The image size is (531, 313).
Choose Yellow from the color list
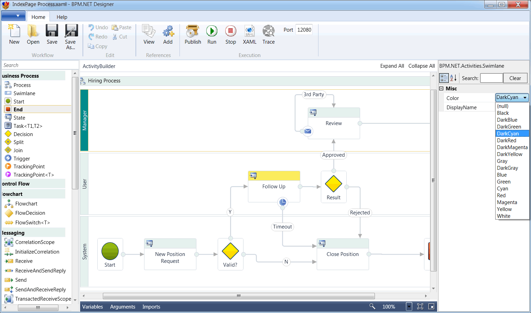[x=512, y=209]
